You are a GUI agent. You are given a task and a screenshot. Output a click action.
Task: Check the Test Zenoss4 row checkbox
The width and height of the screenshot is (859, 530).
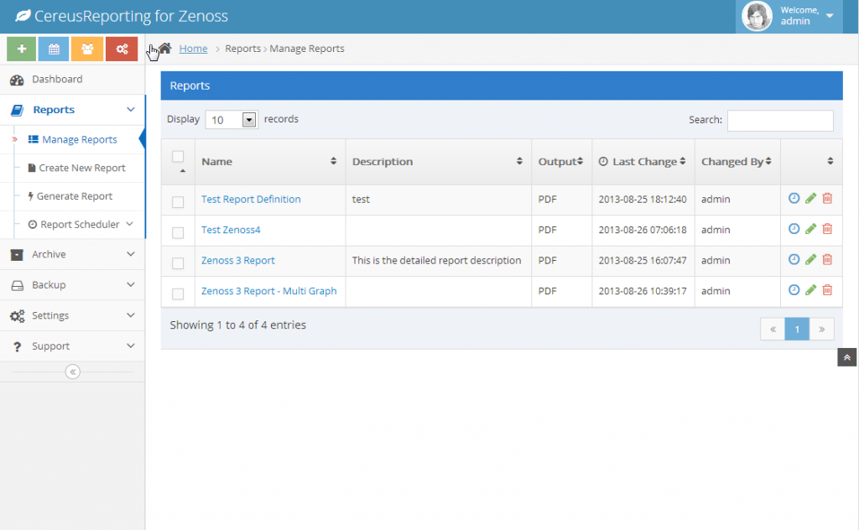pyautogui.click(x=178, y=232)
